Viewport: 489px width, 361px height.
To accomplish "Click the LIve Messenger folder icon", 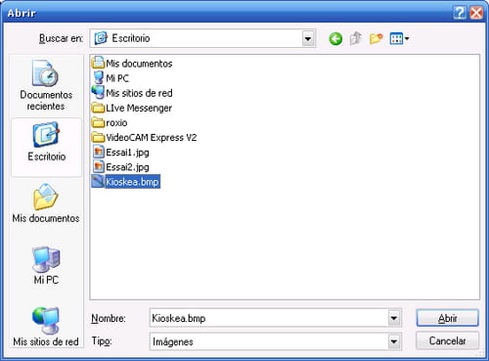I will pos(98,108).
